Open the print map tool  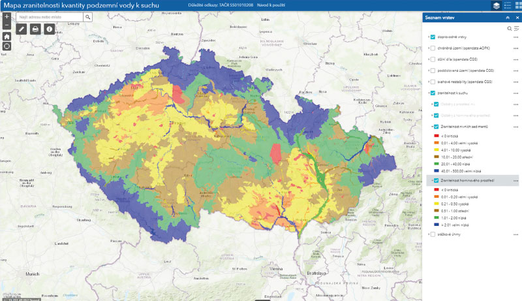click(x=35, y=29)
